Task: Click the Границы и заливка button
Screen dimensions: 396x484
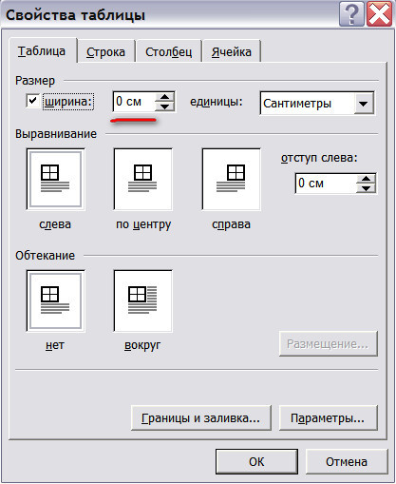Action: (x=201, y=417)
